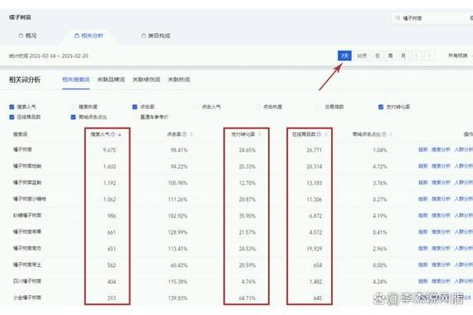Click the help icon beside 在线商品数 column header
Image resolution: width=473 pixels, height=315 pixels.
319,134
